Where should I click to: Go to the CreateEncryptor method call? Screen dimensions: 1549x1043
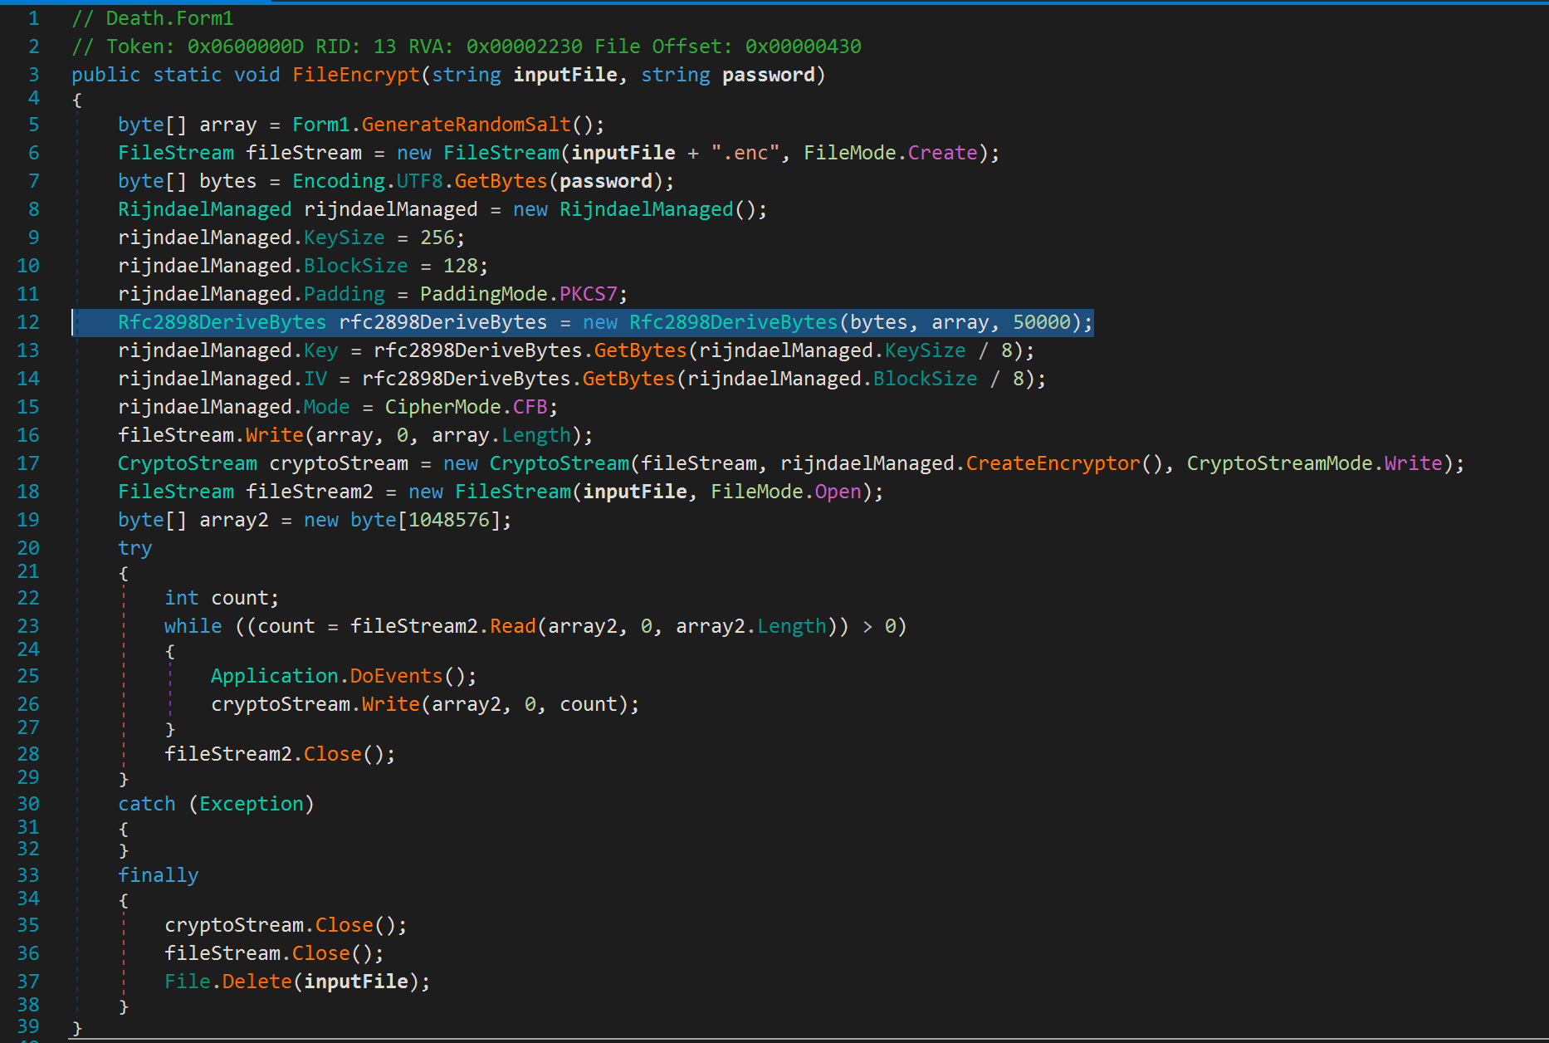tap(1053, 463)
